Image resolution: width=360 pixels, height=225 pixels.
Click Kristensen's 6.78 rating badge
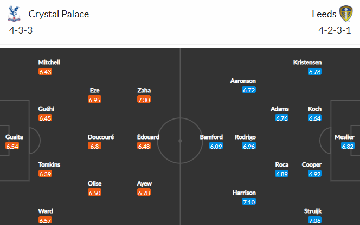(x=314, y=72)
